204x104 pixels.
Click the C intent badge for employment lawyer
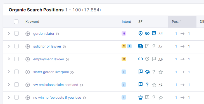click(124, 59)
